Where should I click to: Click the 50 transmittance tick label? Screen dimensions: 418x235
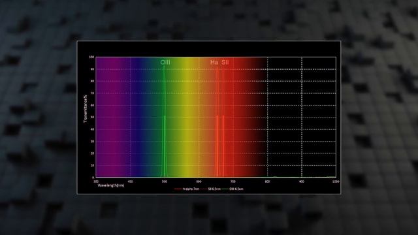click(92, 117)
